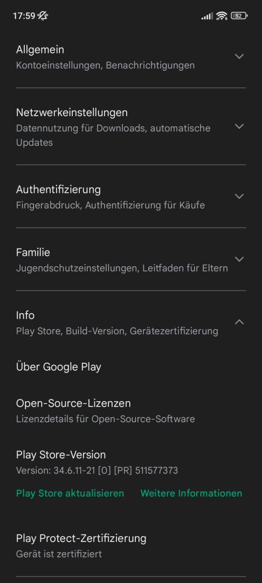Expand the Familie section chevron
Viewport: 262px width, 583px height.
click(x=239, y=259)
